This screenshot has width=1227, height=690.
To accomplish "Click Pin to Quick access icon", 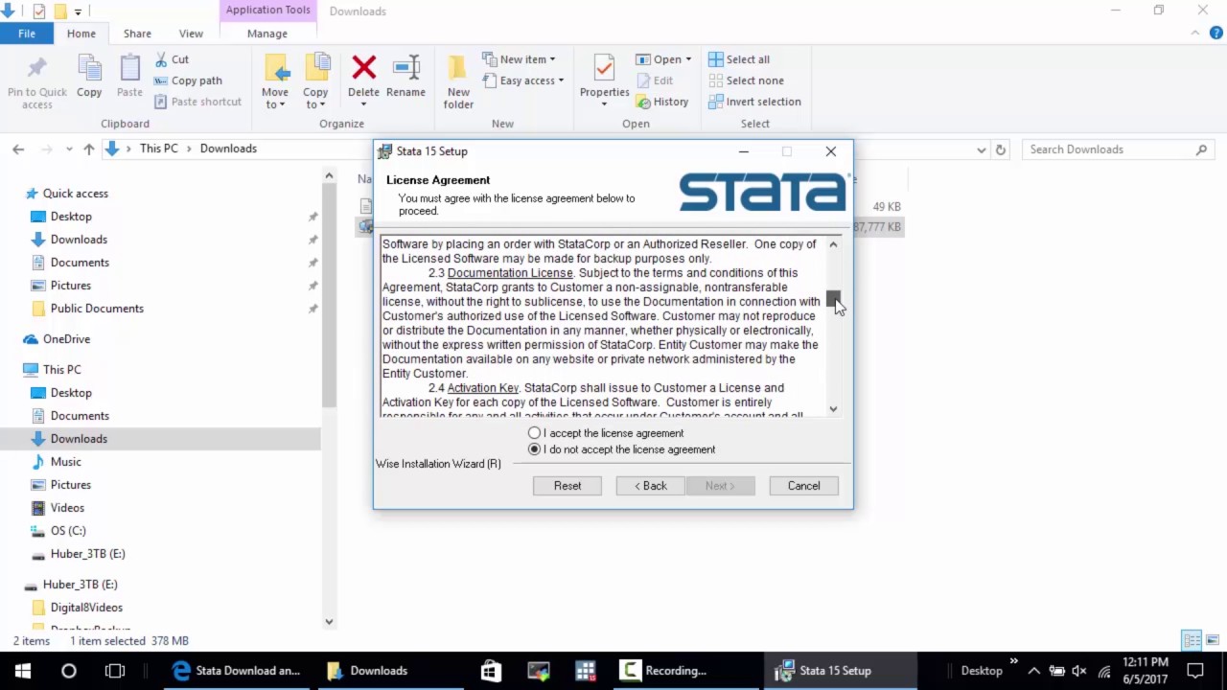I will [x=36, y=69].
